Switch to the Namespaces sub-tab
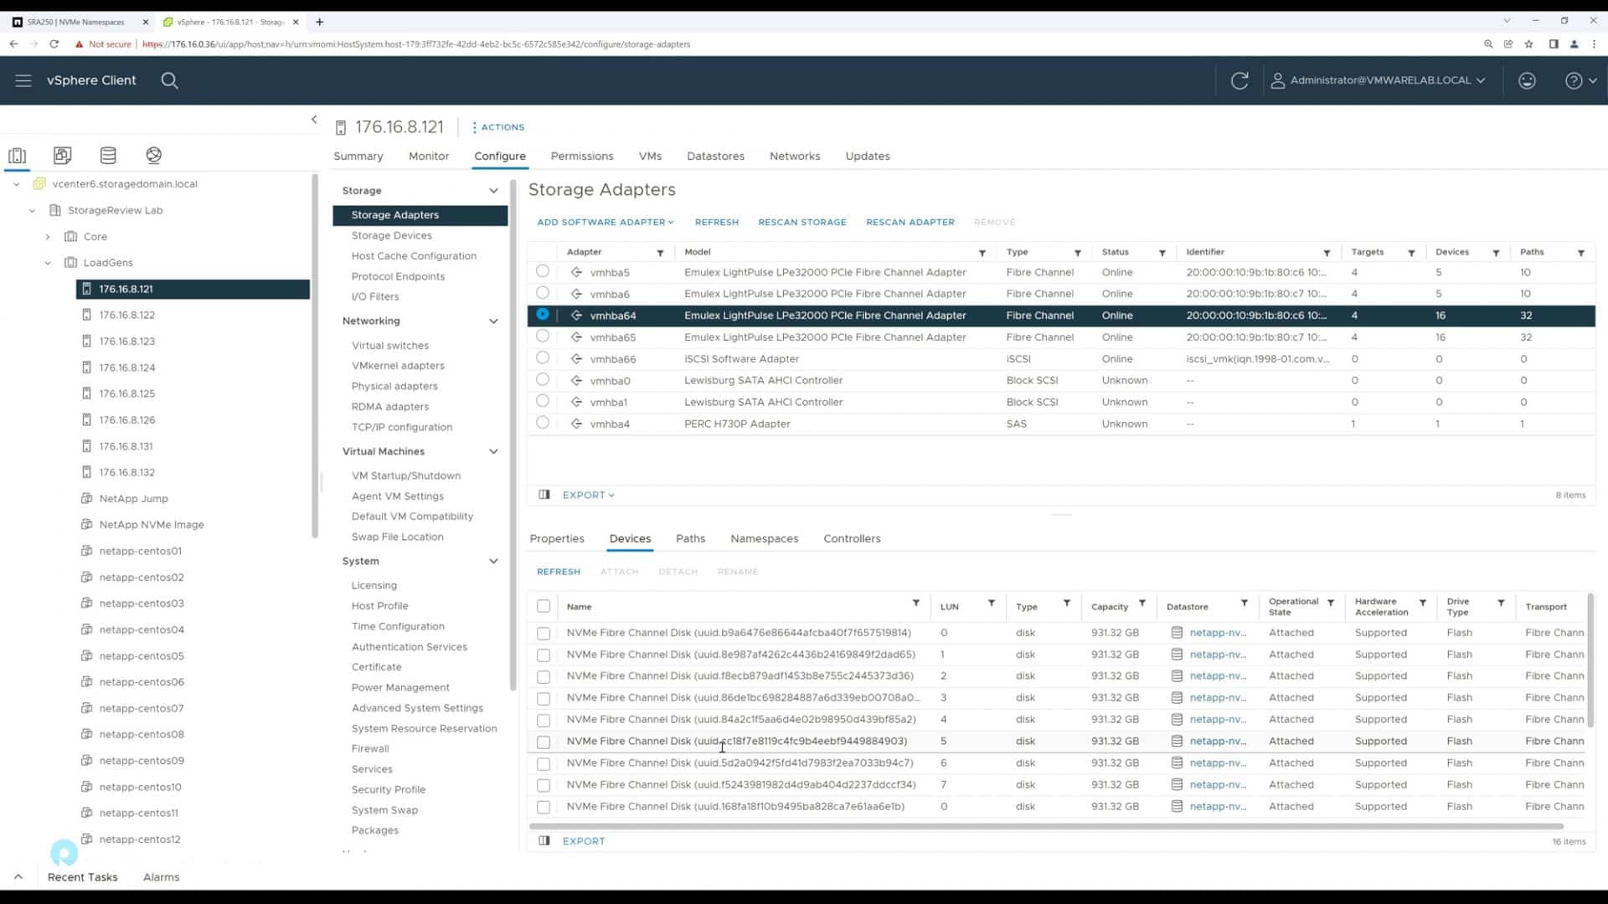Image resolution: width=1608 pixels, height=904 pixels. click(x=764, y=539)
